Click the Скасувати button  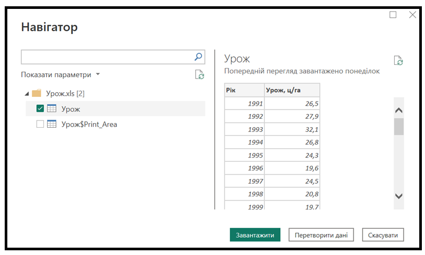[x=383, y=235]
